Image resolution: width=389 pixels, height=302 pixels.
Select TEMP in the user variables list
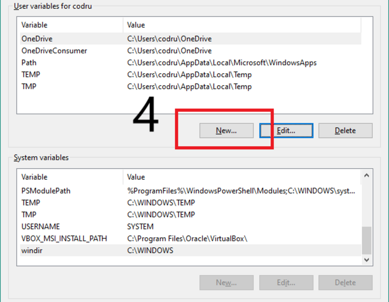191,75
